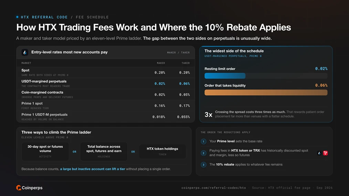Click 'The widest side of the schedule' heading
Screen dimensions: 349x196
click(x=234, y=51)
